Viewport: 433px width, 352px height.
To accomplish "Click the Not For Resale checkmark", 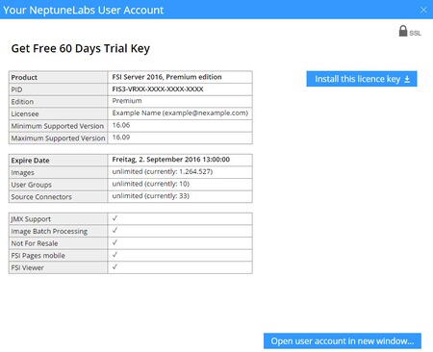I will [115, 242].
